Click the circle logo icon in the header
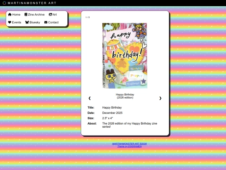The height and width of the screenshot is (170, 226). coord(4,3)
